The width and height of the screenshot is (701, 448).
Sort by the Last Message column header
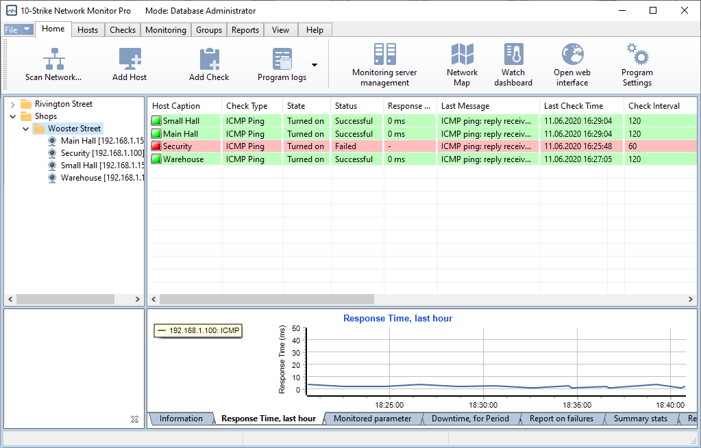coord(488,106)
